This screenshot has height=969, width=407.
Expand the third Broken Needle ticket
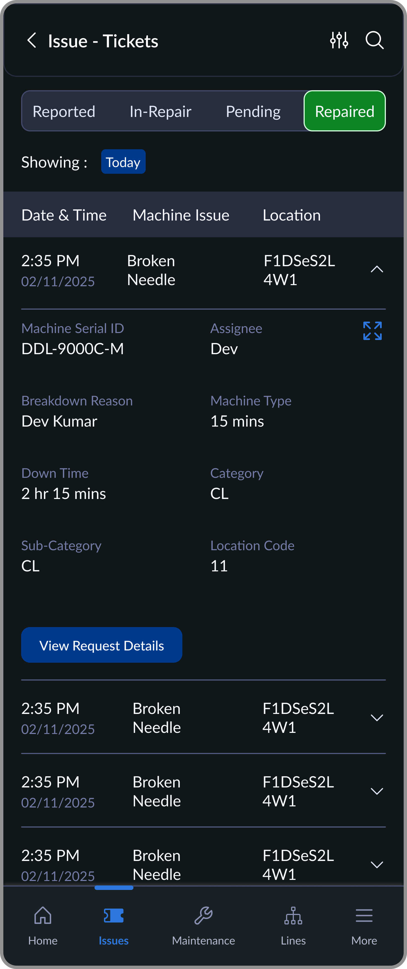tap(377, 791)
